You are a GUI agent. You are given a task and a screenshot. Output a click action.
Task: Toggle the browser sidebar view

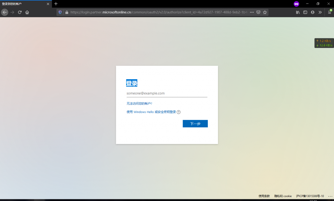(x=305, y=12)
